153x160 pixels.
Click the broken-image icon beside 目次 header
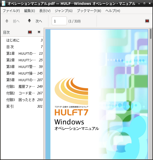click(30, 32)
